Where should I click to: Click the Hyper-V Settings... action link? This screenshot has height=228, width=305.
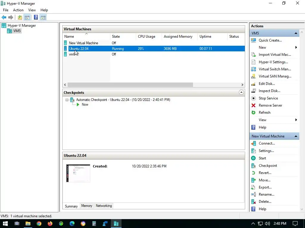click(x=273, y=62)
